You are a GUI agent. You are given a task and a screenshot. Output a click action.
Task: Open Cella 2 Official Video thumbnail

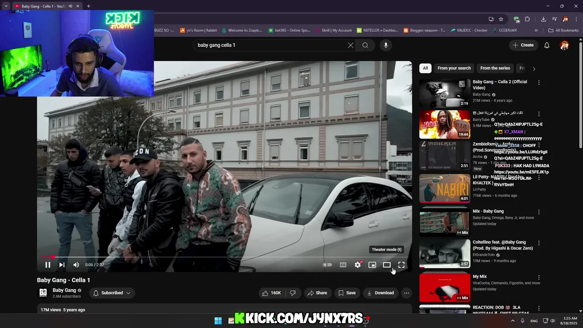(445, 93)
